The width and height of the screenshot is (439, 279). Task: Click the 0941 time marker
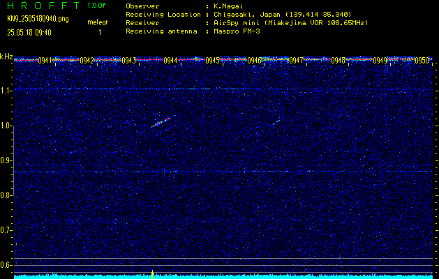45,60
